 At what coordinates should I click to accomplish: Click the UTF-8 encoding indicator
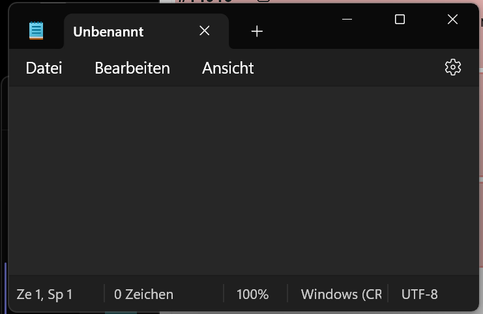(x=419, y=294)
